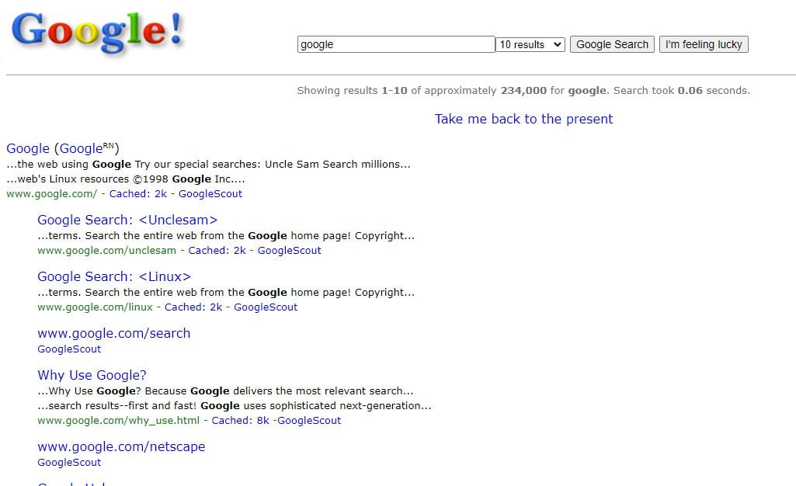Image resolution: width=796 pixels, height=486 pixels.
Task: Click GoogleScout link under www.google.com/ result
Action: coord(210,194)
